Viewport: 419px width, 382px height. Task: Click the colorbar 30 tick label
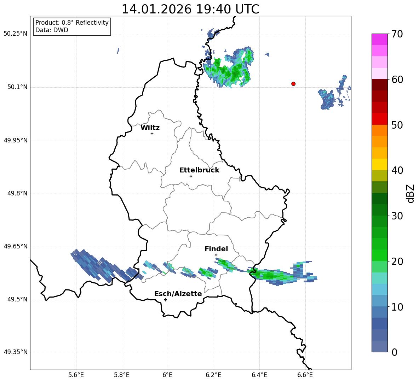(397, 216)
